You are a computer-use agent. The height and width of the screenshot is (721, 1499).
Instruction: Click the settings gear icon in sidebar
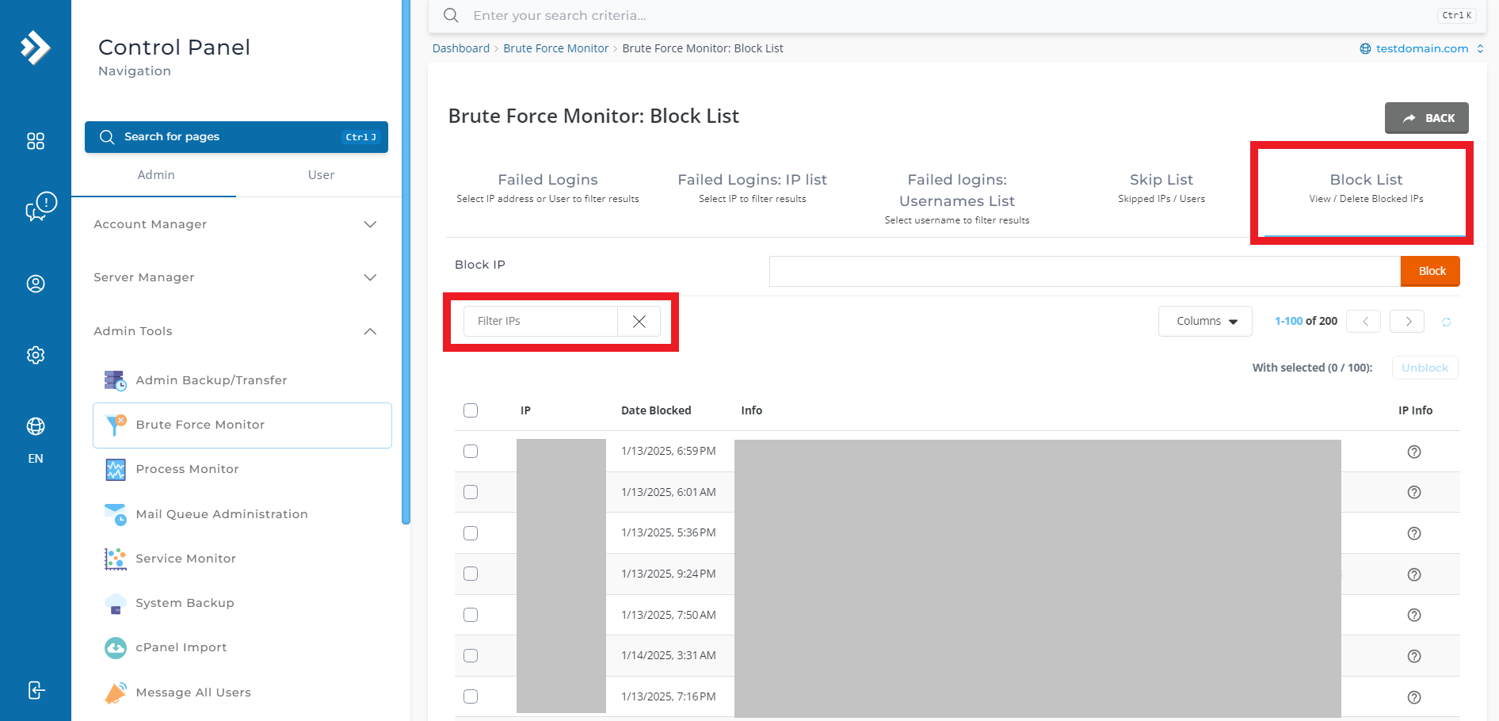pos(36,355)
